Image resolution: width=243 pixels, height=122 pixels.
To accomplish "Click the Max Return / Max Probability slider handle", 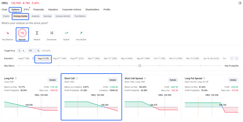I will pos(140,66).
